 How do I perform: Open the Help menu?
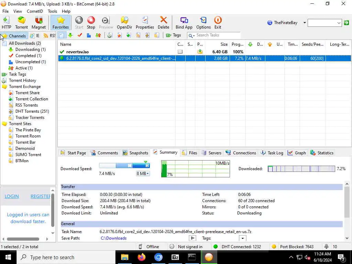(x=66, y=11)
